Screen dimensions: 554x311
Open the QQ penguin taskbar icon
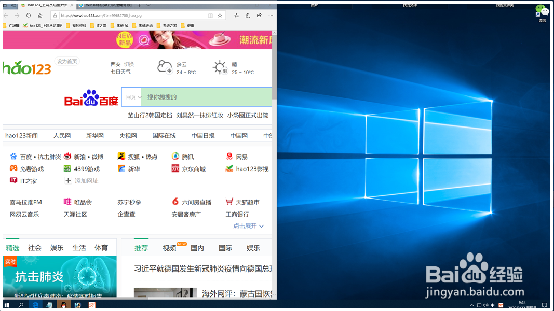click(63, 305)
